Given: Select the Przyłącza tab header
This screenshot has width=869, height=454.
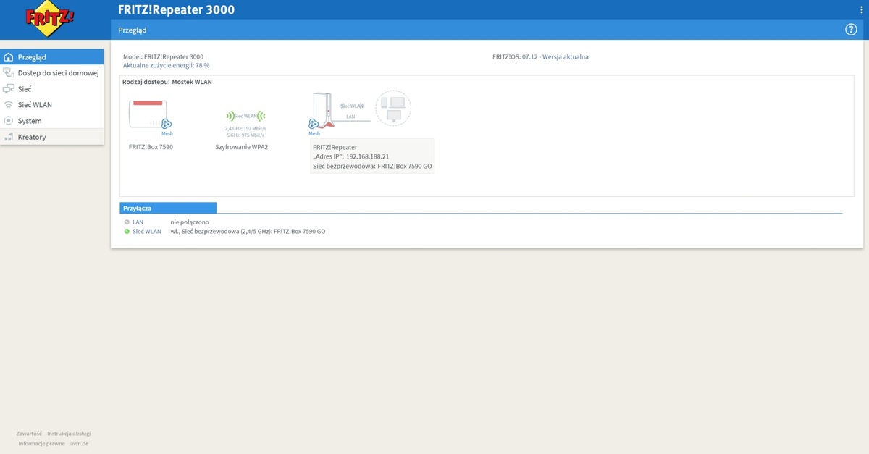Looking at the screenshot, I should [168, 208].
